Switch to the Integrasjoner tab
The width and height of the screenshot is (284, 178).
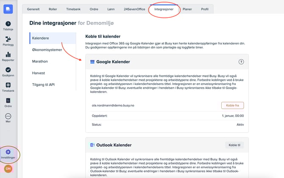coord(164,8)
